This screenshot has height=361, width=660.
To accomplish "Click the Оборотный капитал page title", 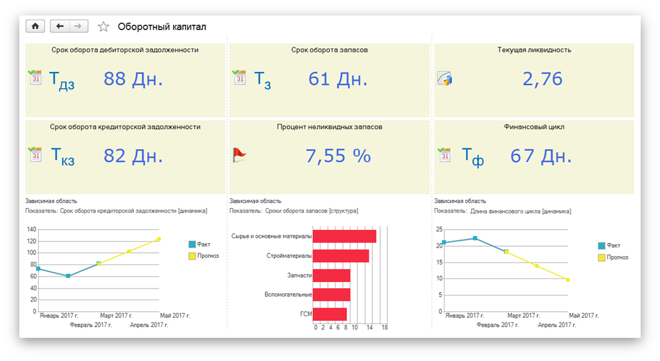I will tap(162, 27).
